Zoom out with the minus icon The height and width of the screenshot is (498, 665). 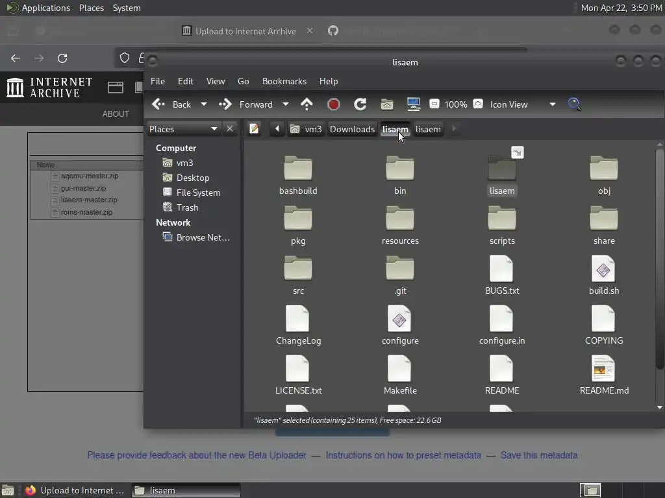[434, 104]
